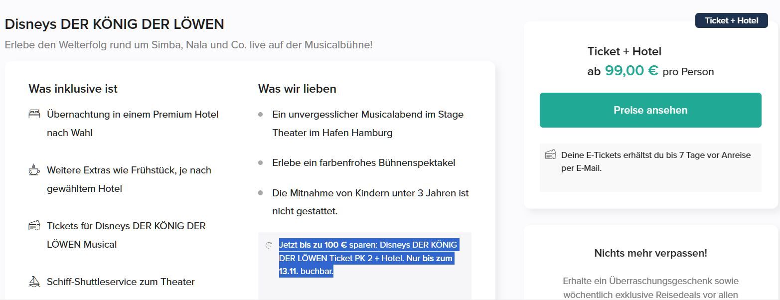
Task: Click the text Übernachtung in einem Premium Hotel
Action: tap(133, 124)
